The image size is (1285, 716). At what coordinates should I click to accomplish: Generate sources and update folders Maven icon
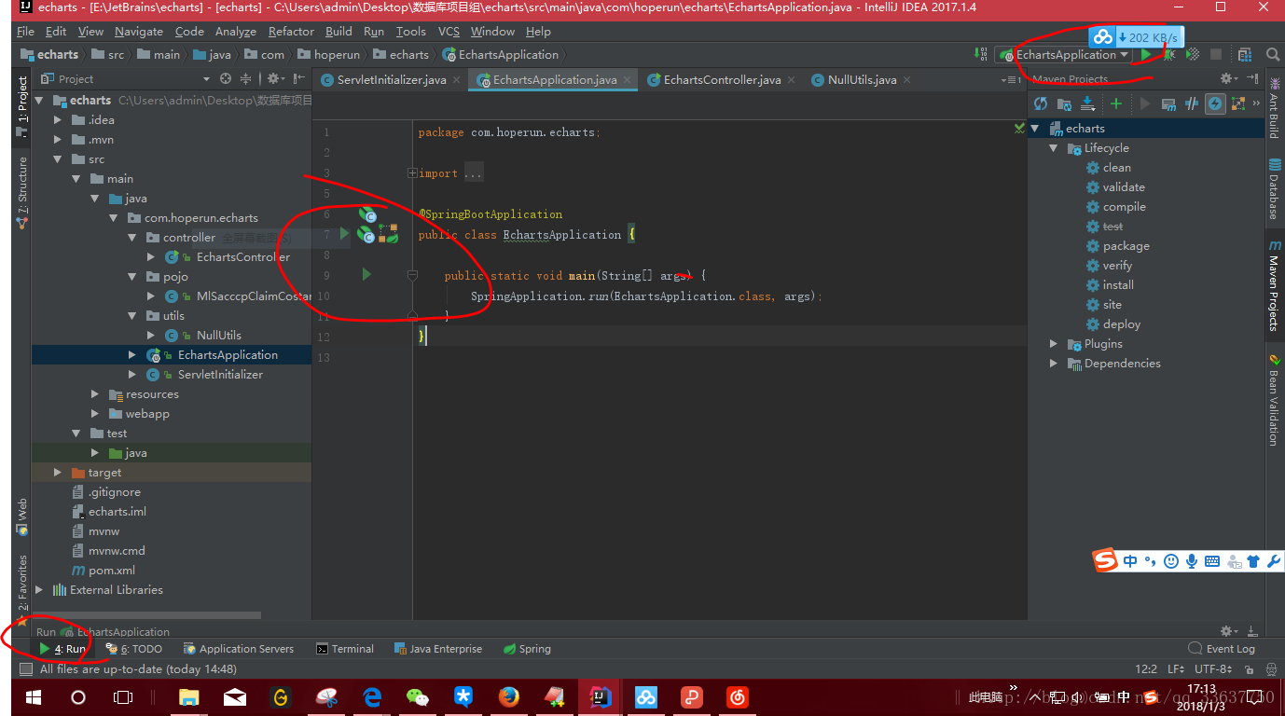pyautogui.click(x=1064, y=103)
